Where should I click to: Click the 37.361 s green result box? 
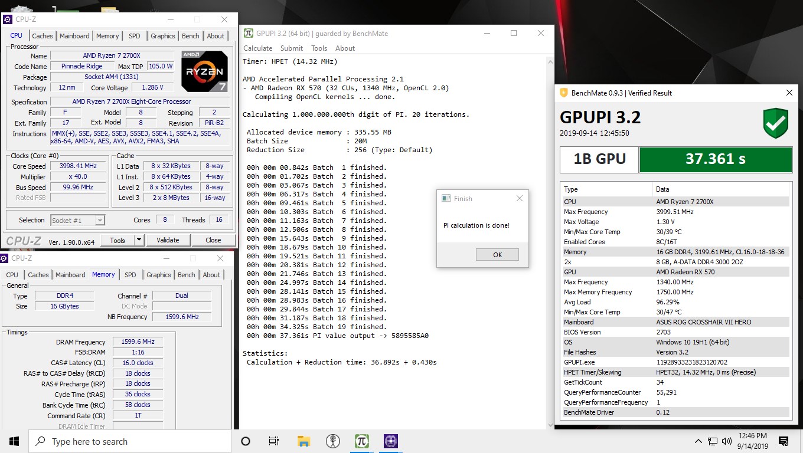click(x=715, y=160)
